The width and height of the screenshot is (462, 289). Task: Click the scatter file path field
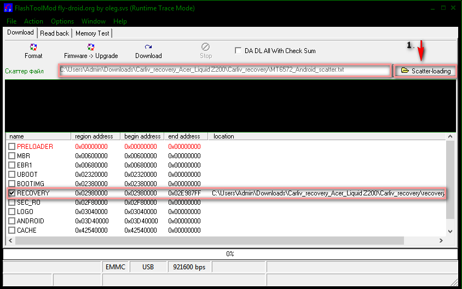(224, 71)
